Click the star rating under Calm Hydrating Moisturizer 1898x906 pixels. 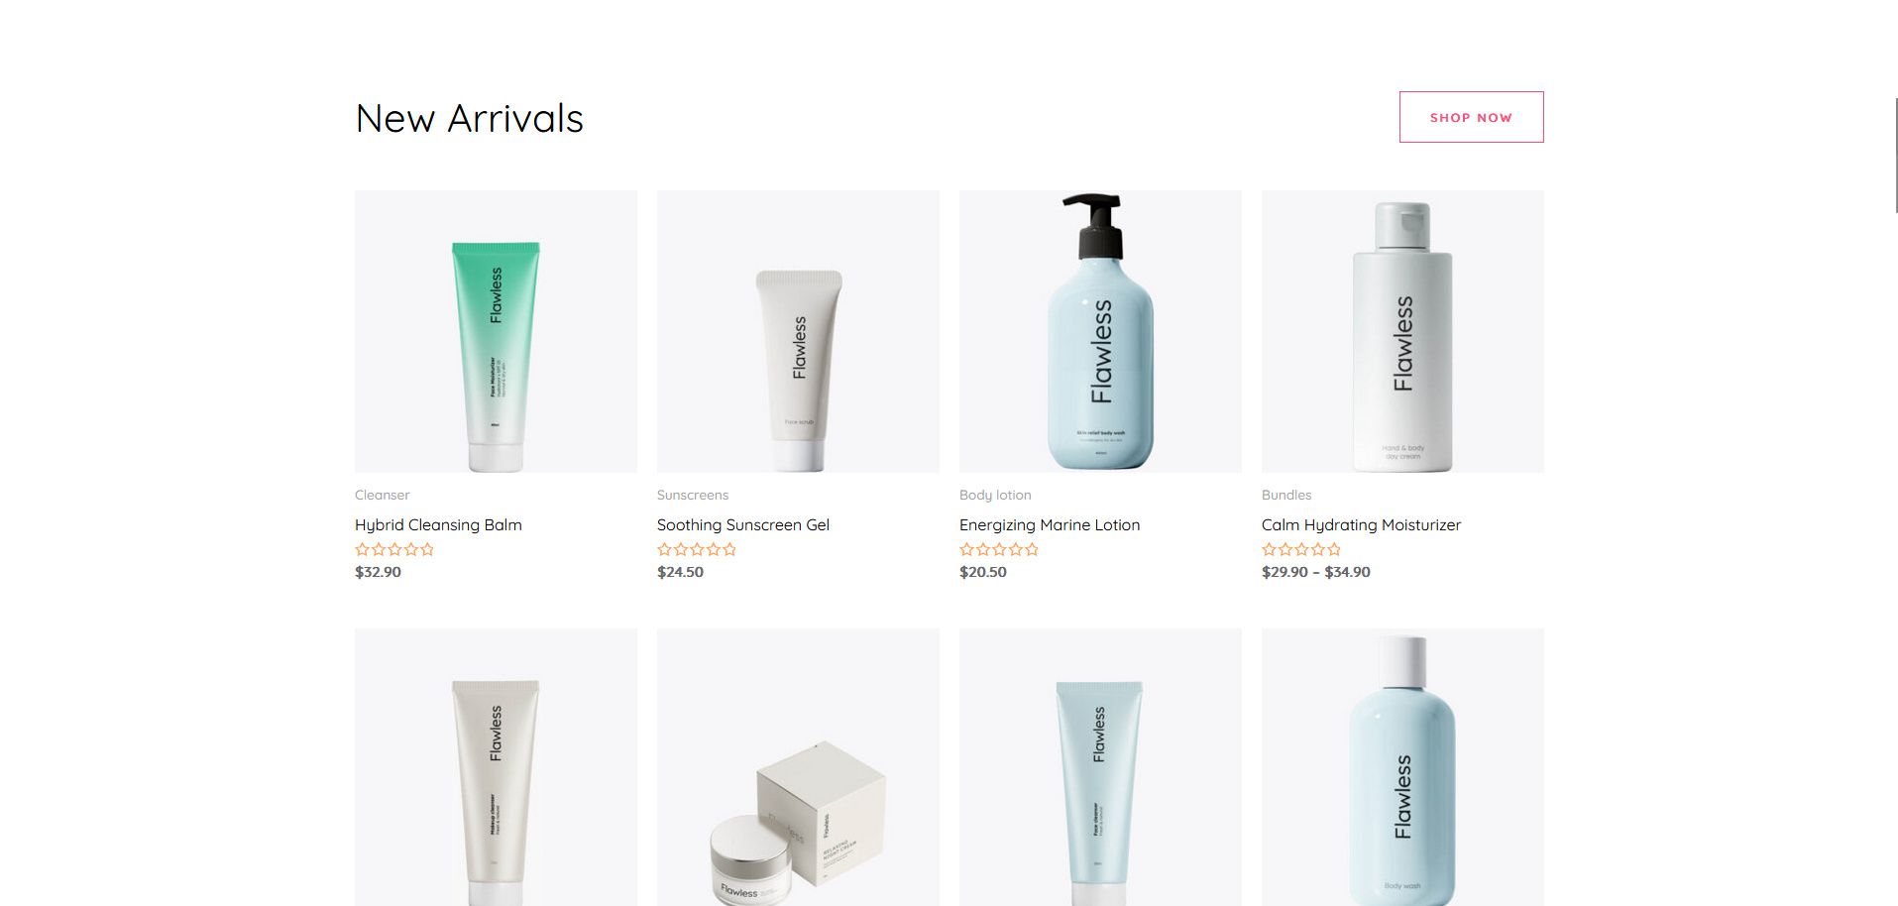click(1301, 549)
